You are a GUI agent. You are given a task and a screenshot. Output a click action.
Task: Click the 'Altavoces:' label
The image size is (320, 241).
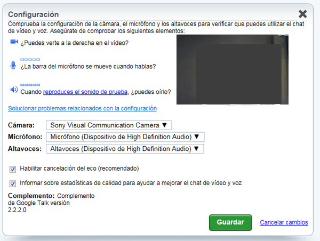point(25,149)
